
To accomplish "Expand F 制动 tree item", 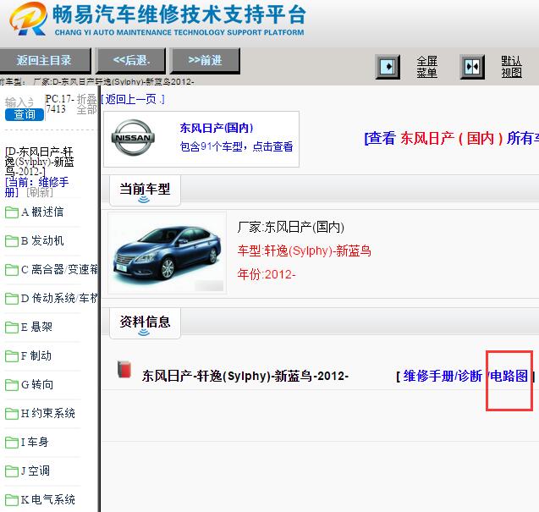I will tap(36, 355).
